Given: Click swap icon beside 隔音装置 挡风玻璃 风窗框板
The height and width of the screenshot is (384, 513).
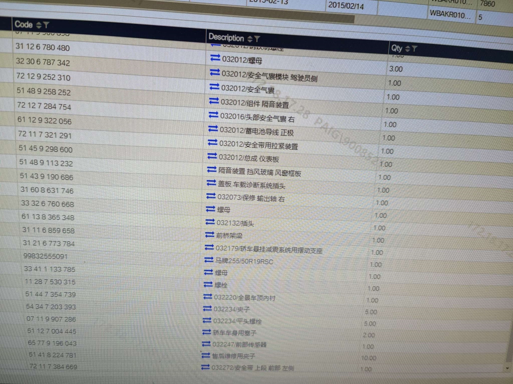Looking at the screenshot, I should click(212, 170).
